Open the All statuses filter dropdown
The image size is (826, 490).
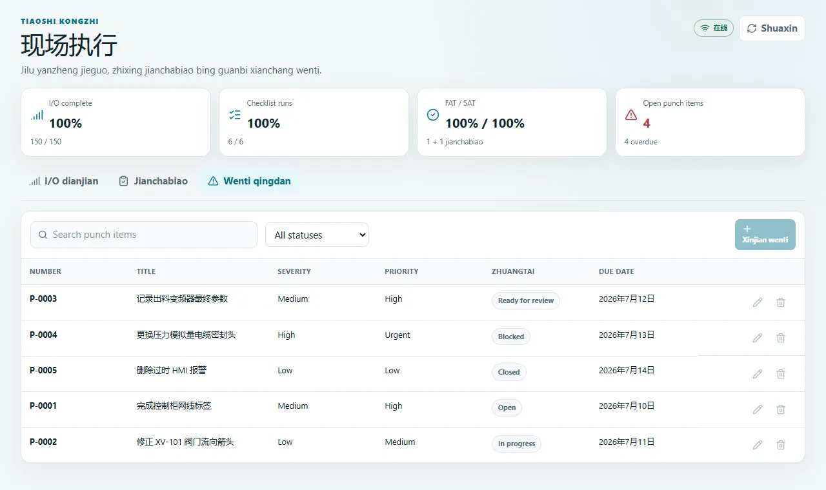tap(317, 235)
